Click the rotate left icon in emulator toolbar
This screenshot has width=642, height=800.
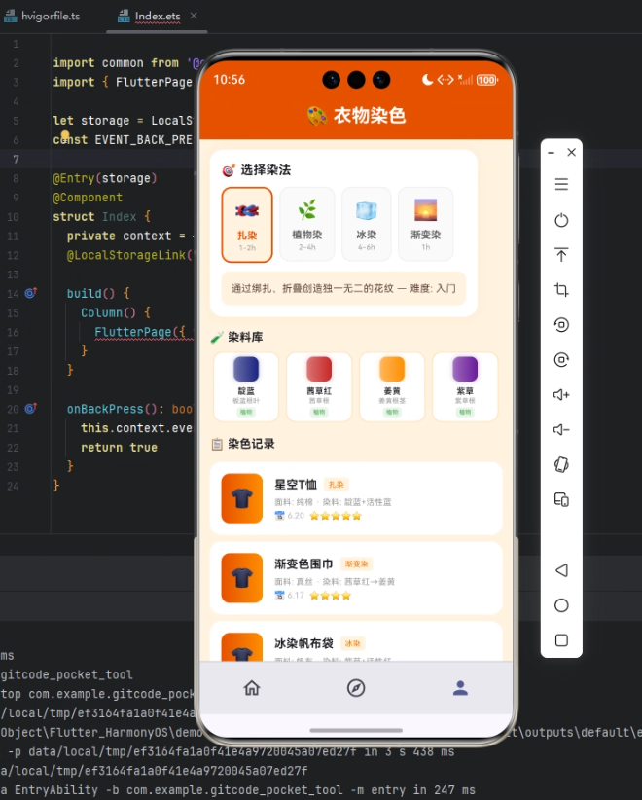pos(561,324)
